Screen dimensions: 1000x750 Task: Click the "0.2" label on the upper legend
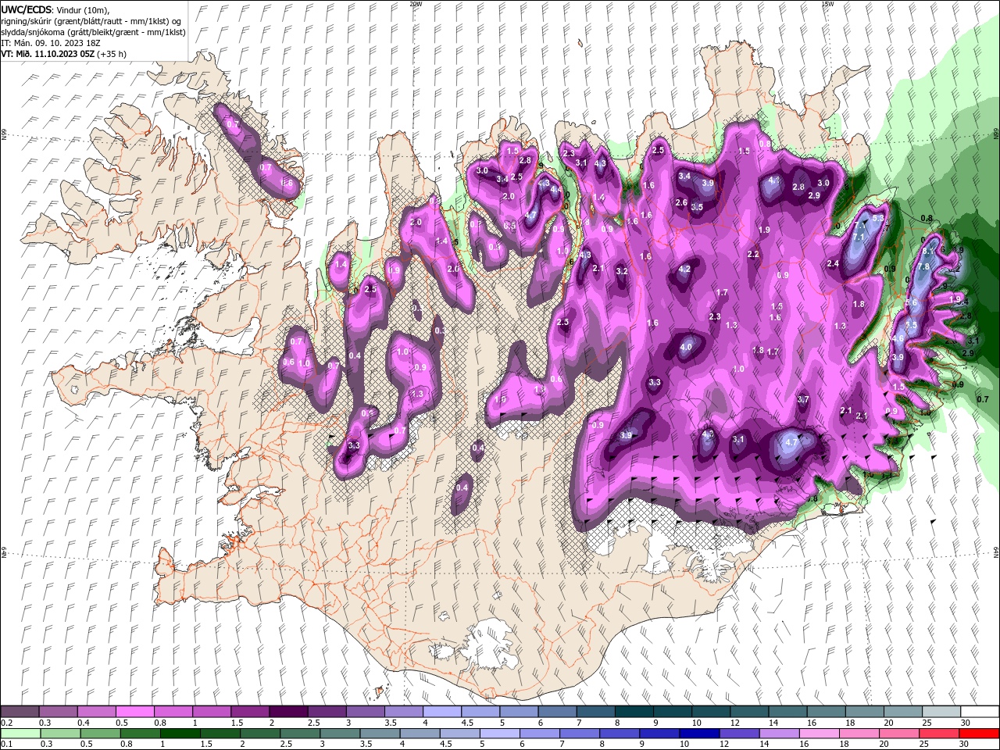tap(6, 723)
